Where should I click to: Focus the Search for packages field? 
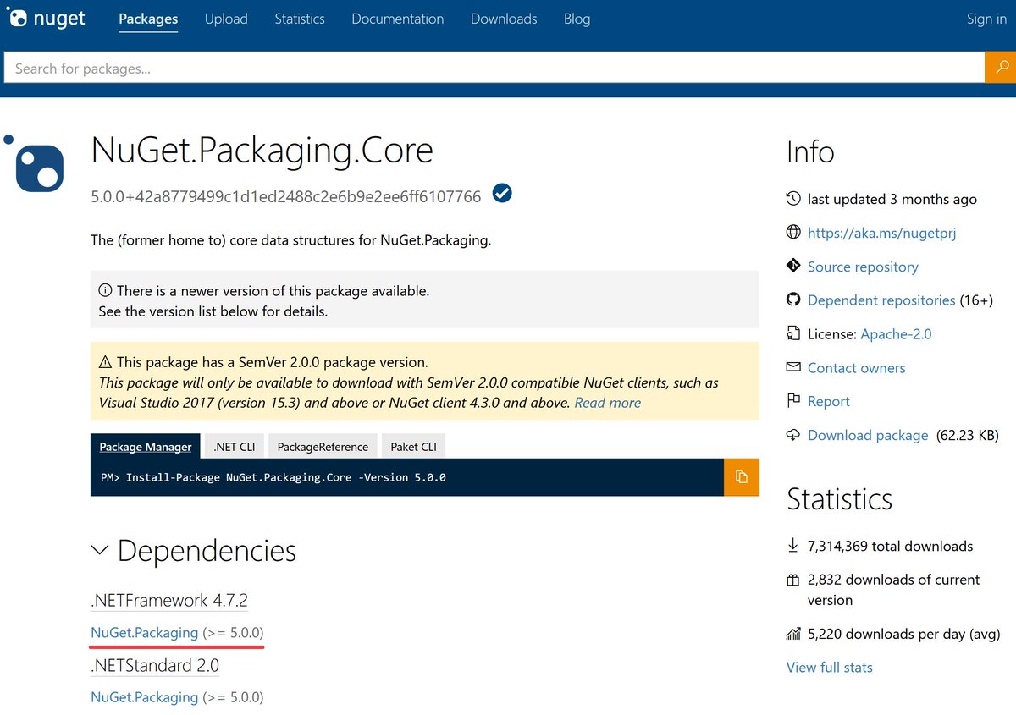pos(494,68)
